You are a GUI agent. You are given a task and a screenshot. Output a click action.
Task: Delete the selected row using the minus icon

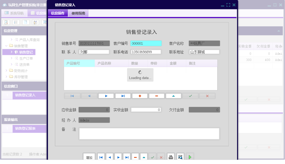pos(157,96)
